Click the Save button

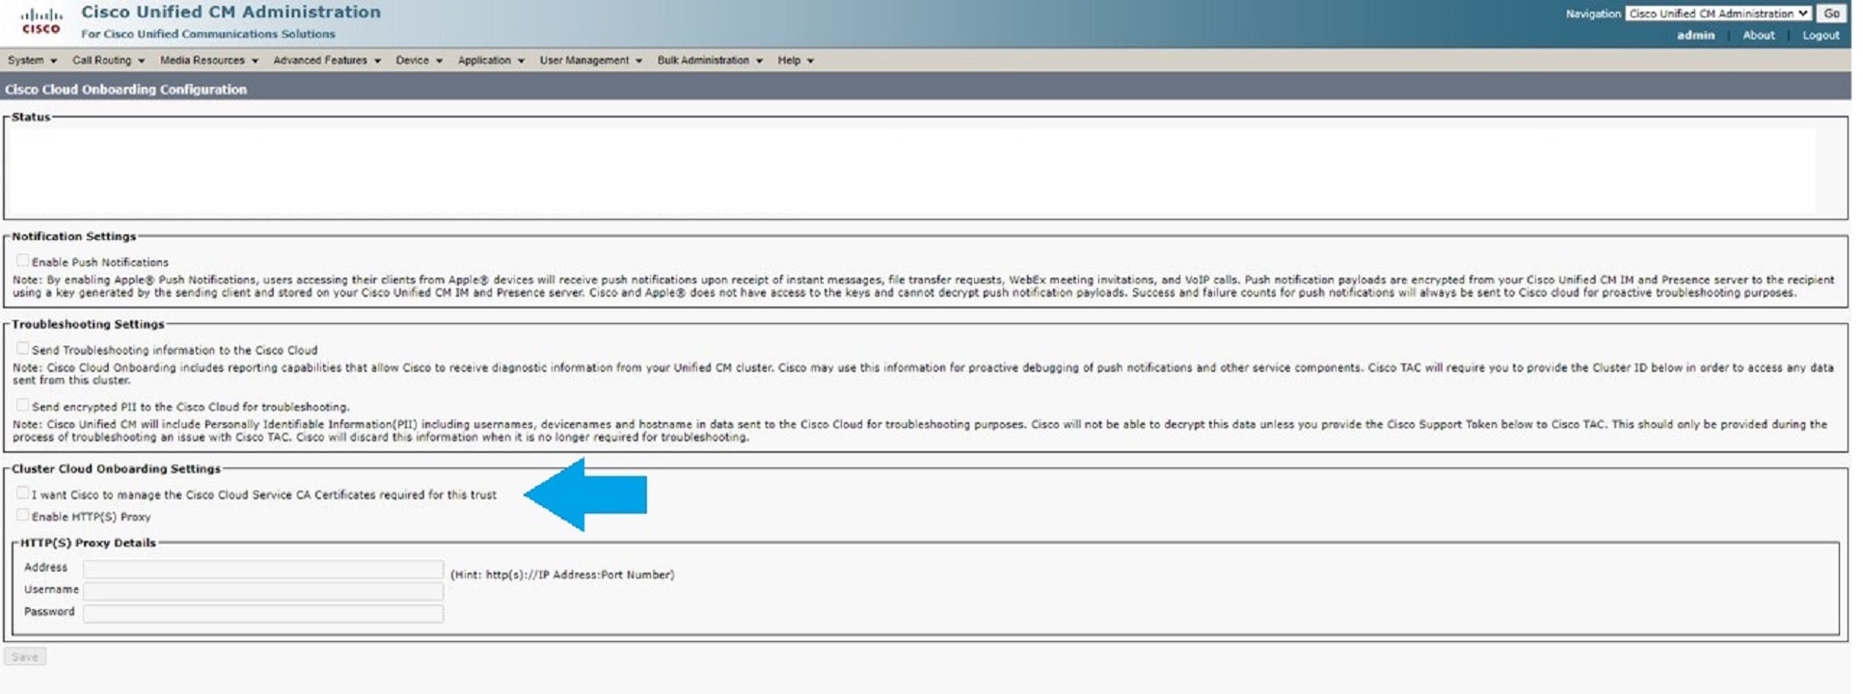tap(25, 656)
